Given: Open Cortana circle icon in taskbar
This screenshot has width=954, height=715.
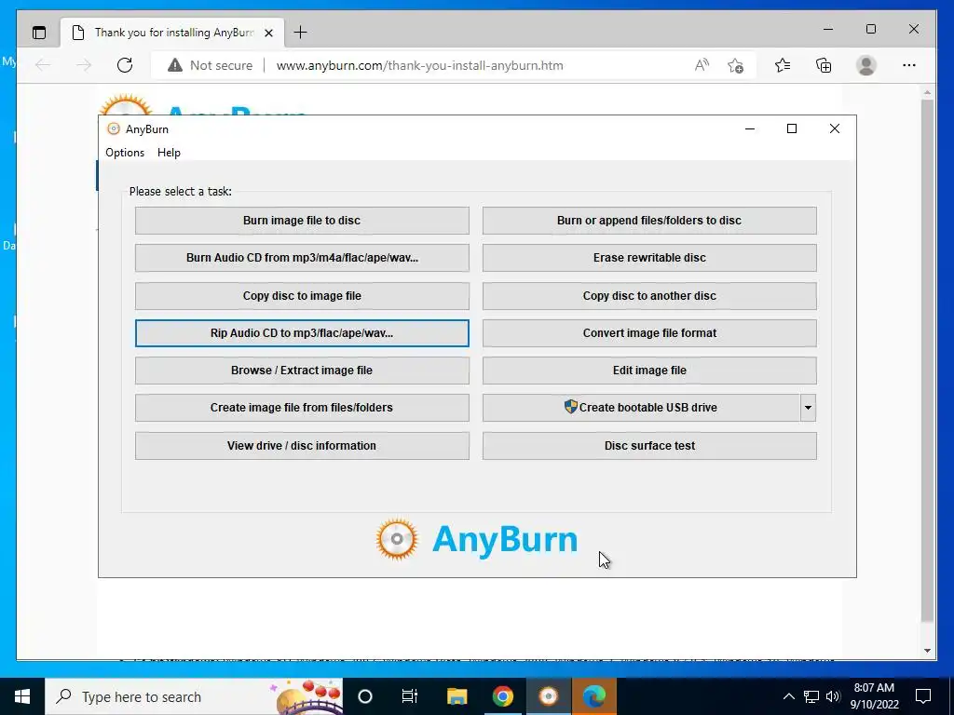Looking at the screenshot, I should tap(365, 696).
